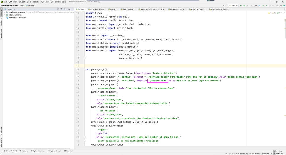Click the warnings count indicator in editor
The width and height of the screenshot is (286, 155).
270,13
